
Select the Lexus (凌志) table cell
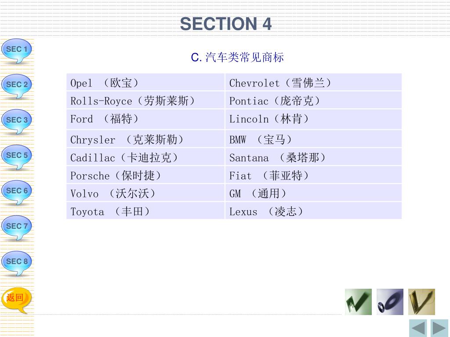313,211
